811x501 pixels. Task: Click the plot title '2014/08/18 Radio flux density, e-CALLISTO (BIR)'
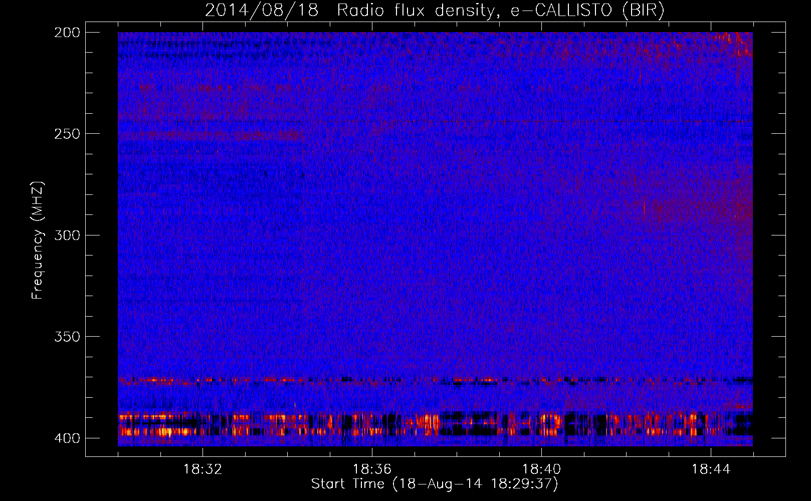point(435,11)
